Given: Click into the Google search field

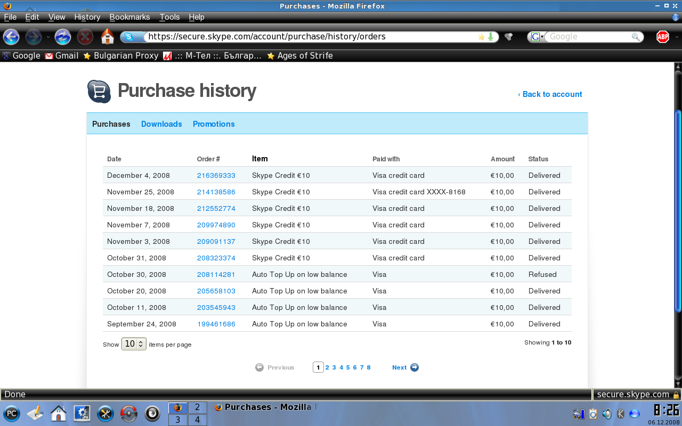Looking at the screenshot, I should pos(589,37).
